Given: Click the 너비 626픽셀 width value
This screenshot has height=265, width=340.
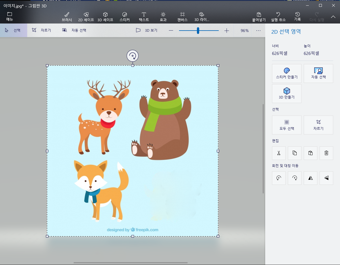Looking at the screenshot, I should pyautogui.click(x=280, y=53).
